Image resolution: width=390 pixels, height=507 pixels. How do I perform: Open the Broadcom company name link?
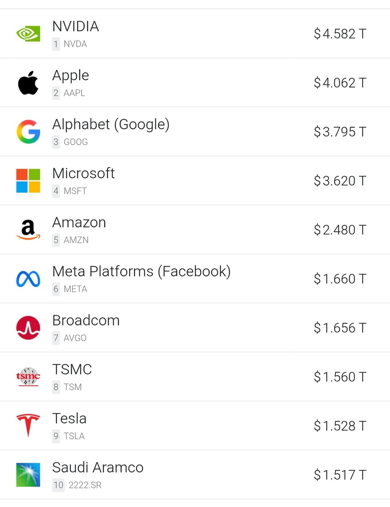coord(86,320)
